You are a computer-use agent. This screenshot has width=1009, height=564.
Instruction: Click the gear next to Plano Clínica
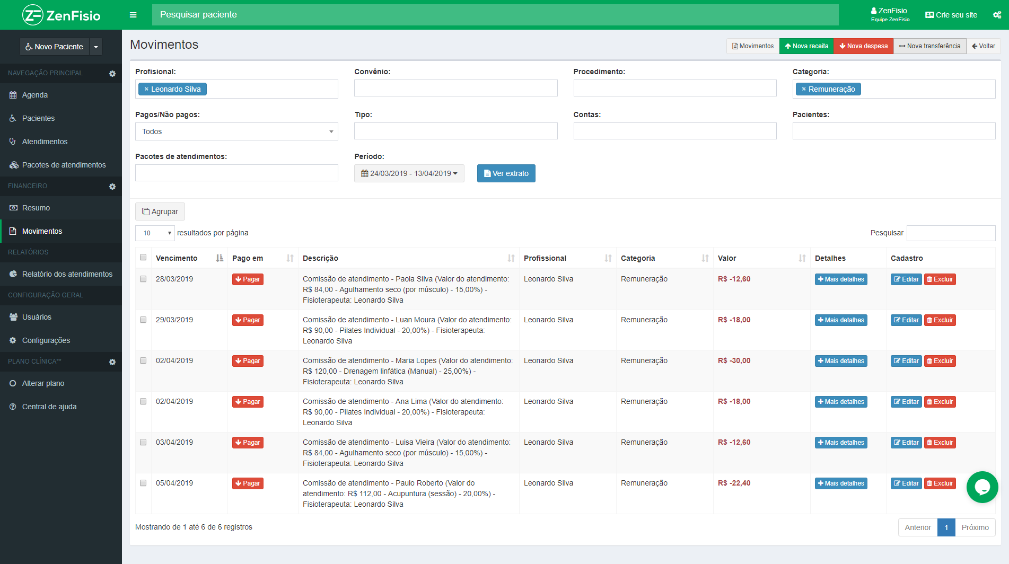click(x=112, y=362)
